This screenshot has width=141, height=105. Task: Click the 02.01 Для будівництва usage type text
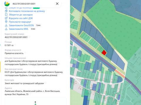coord(34,73)
